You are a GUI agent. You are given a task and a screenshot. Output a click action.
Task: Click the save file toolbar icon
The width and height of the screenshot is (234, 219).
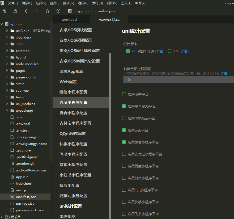(15, 11)
